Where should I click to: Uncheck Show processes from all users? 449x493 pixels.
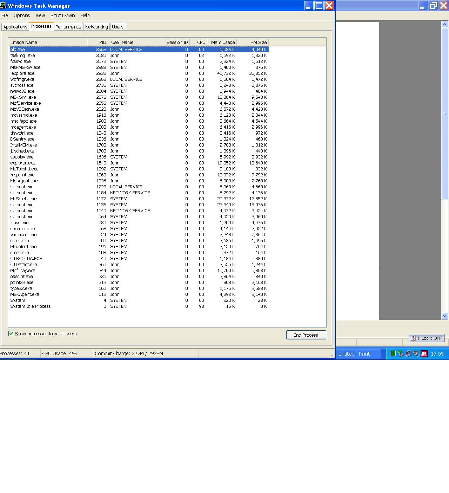[11, 333]
